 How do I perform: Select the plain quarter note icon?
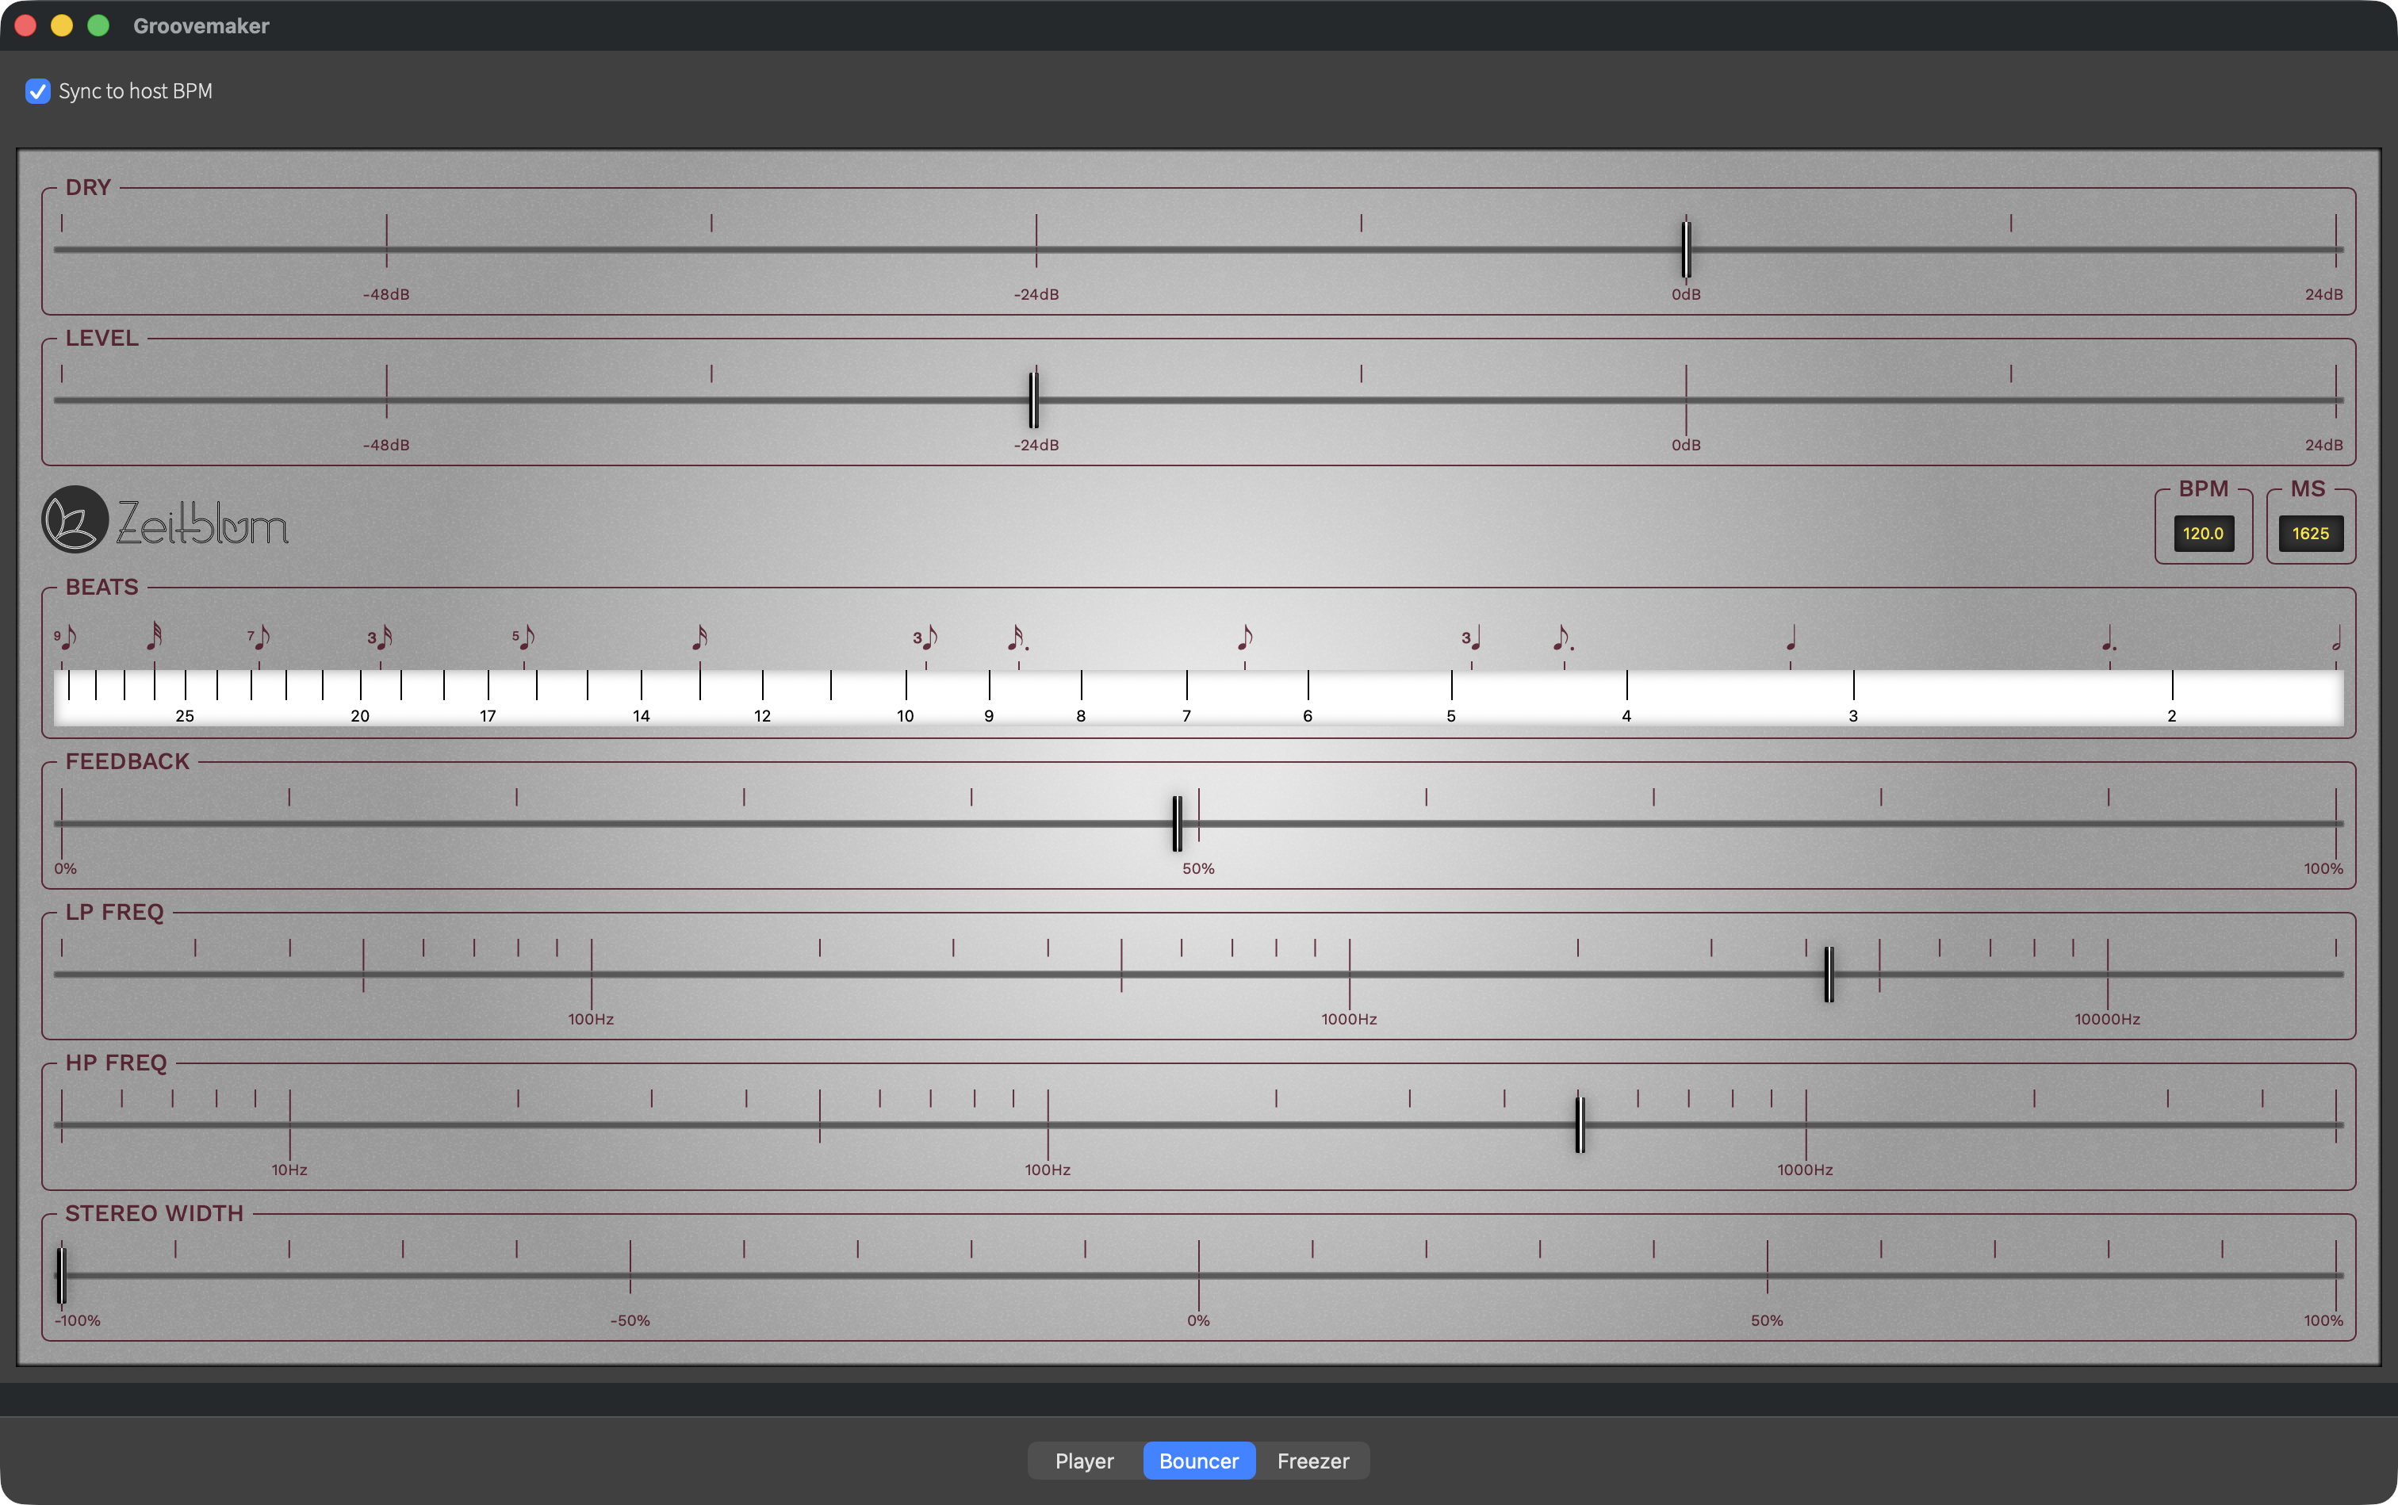pos(1791,637)
